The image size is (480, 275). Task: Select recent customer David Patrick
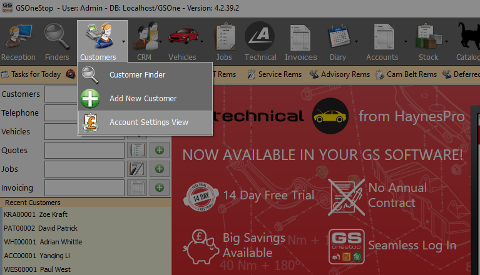click(x=41, y=228)
